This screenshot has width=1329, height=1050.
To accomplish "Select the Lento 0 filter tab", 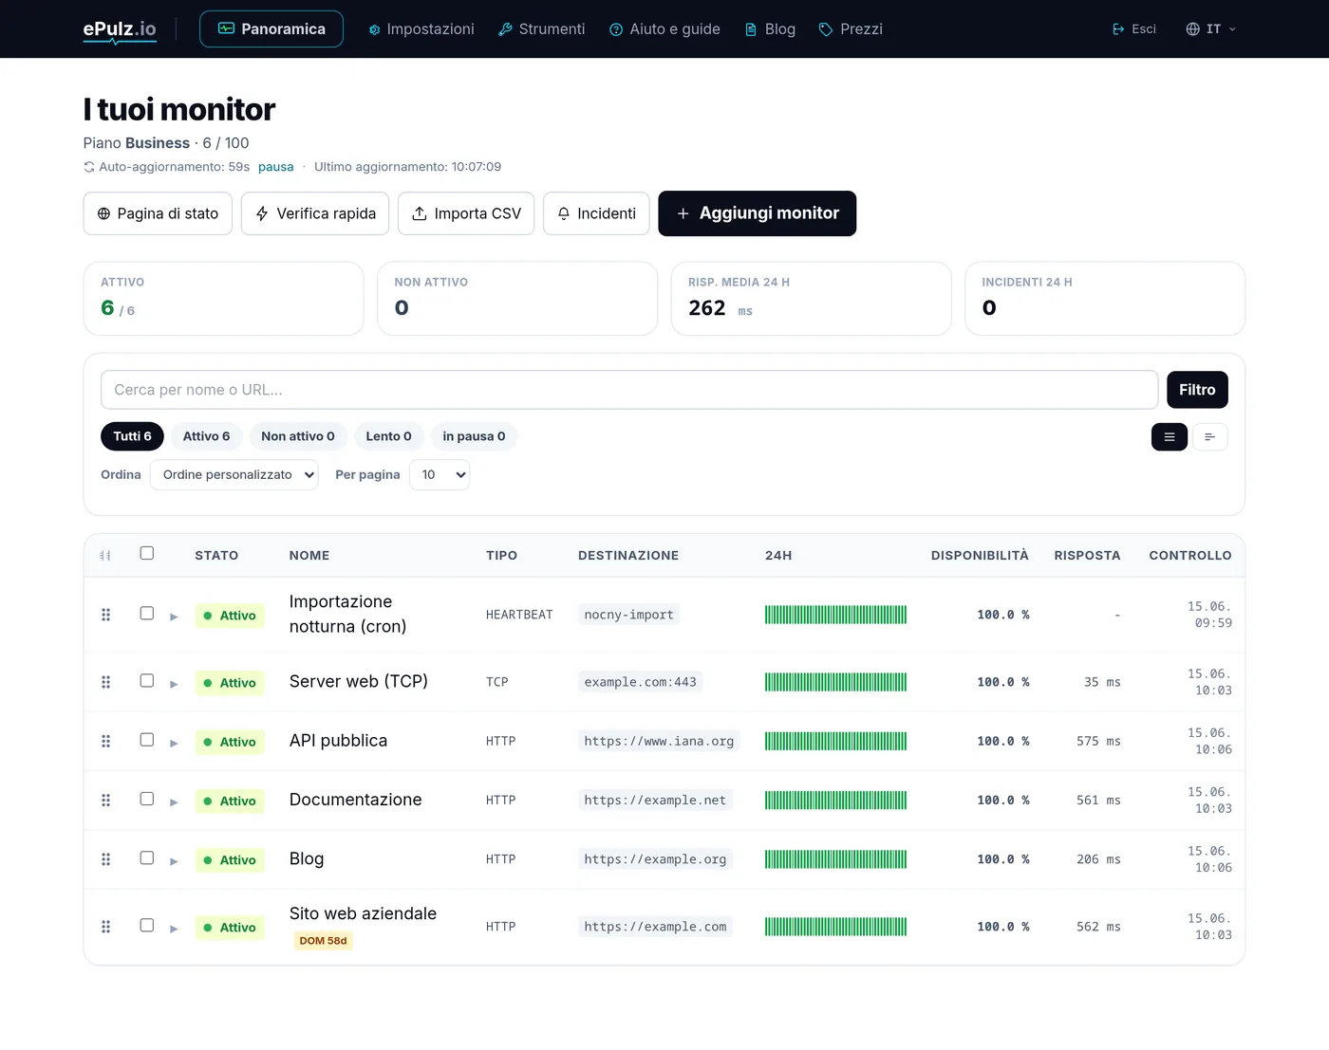I will tap(388, 436).
